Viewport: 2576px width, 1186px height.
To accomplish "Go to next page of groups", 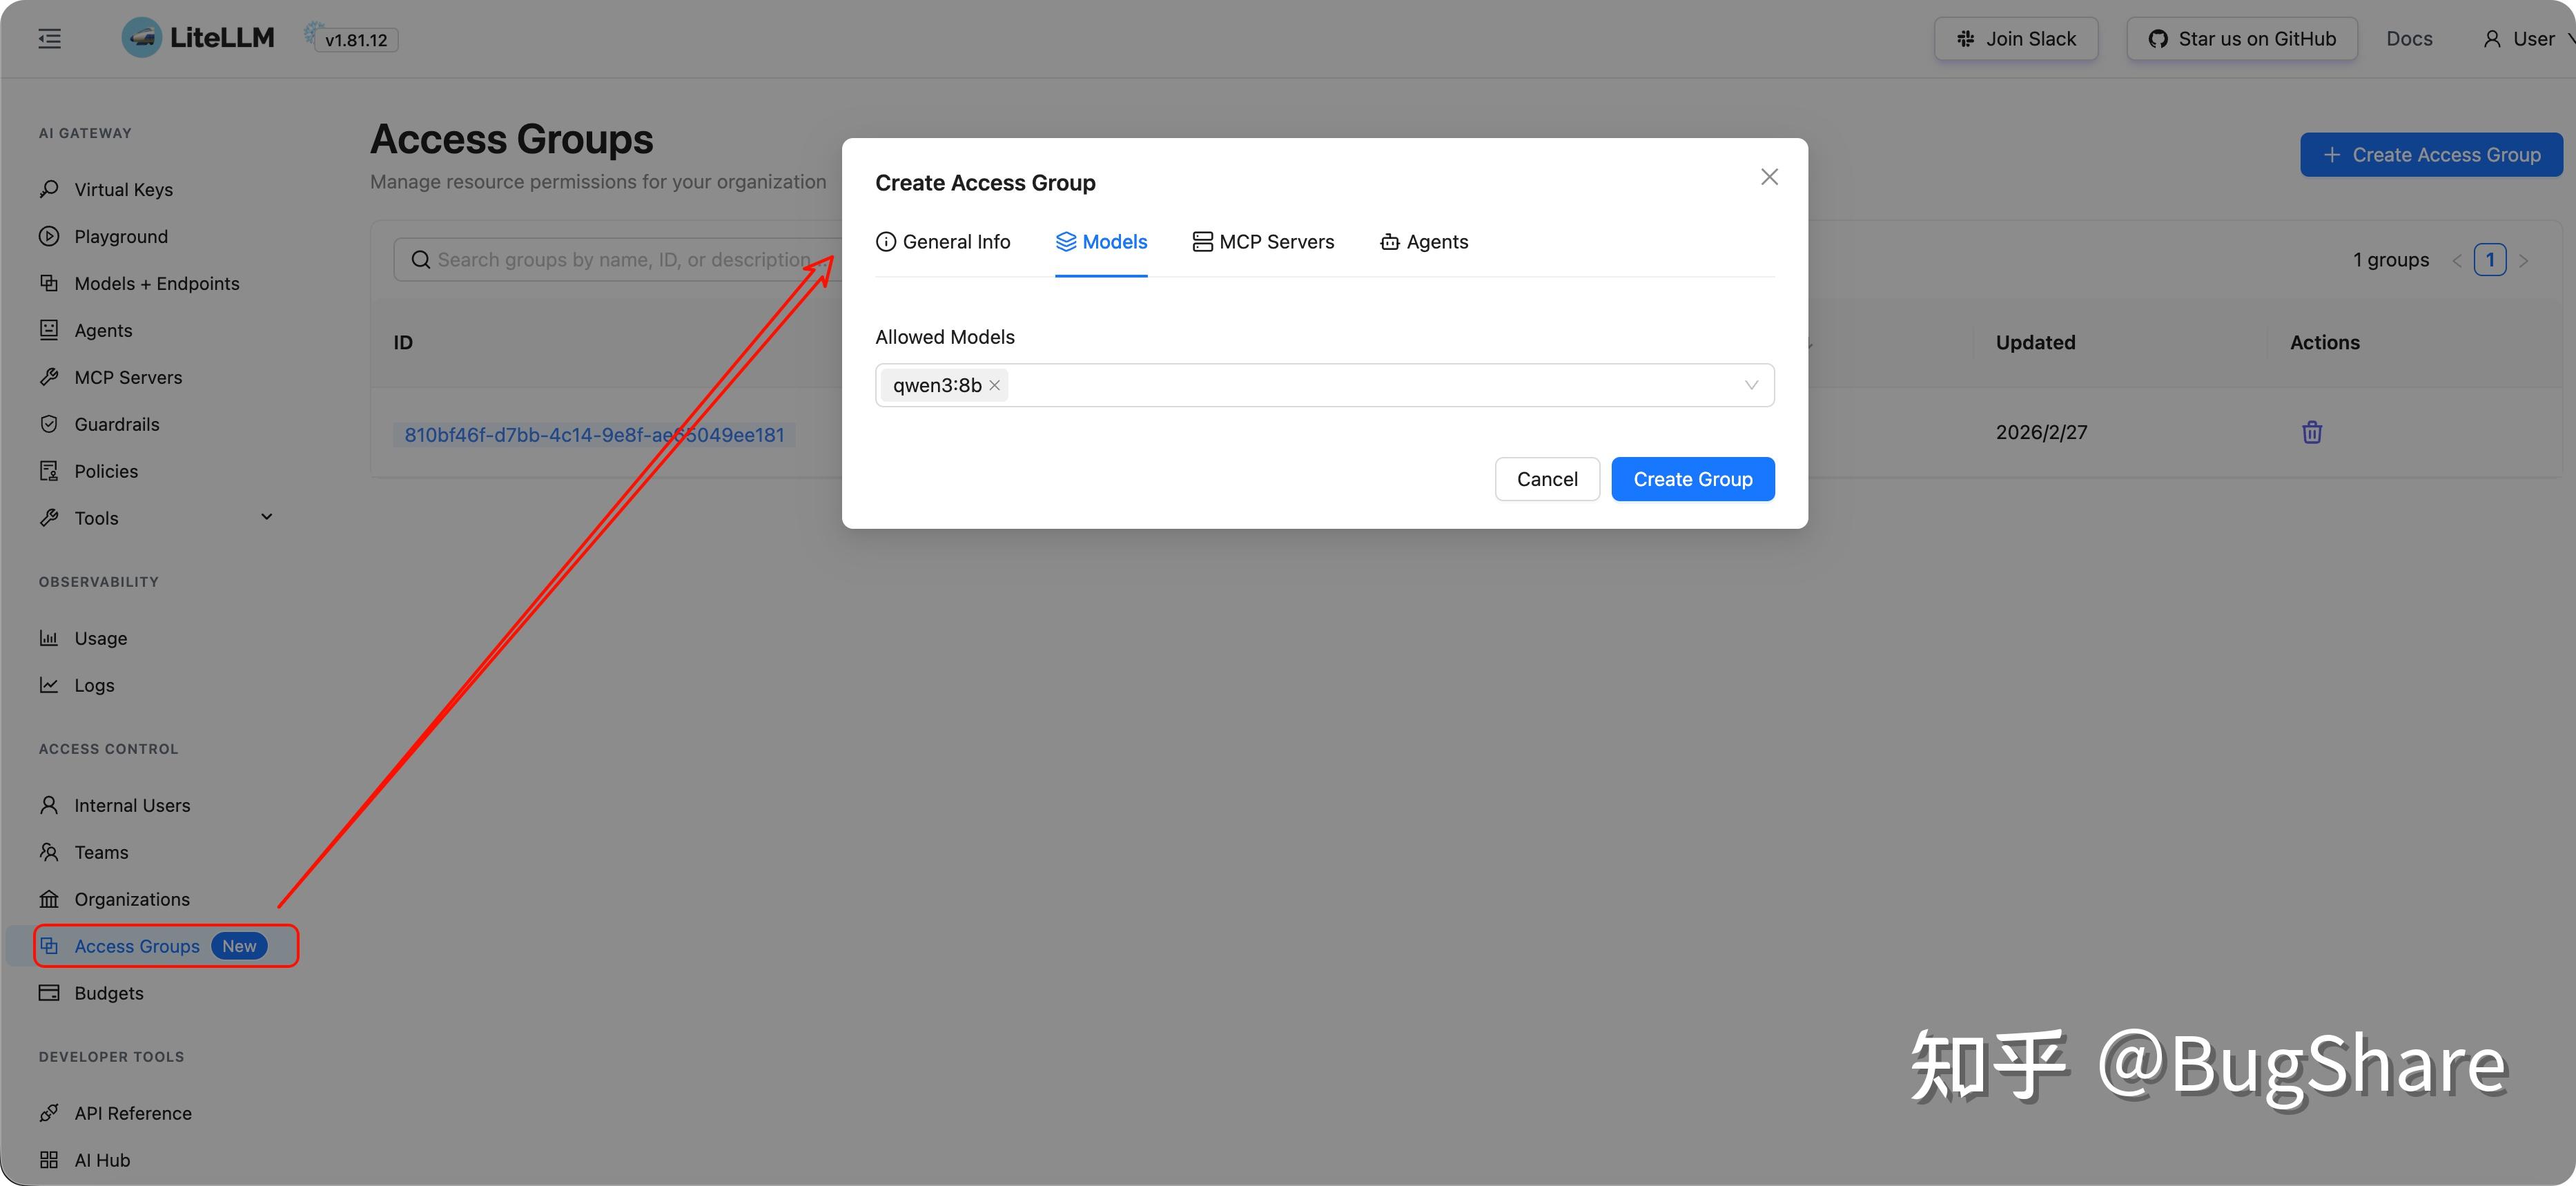I will pyautogui.click(x=2524, y=260).
